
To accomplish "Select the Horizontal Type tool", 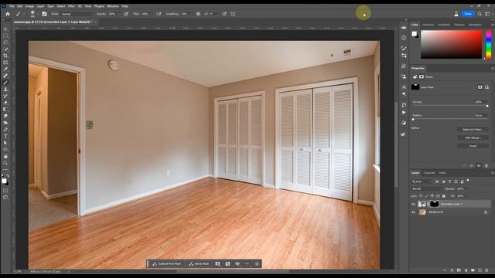I will 5,136.
